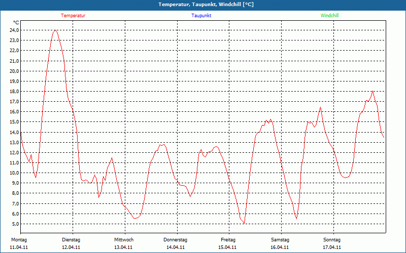Click the date 12.04.11
This screenshot has width=406, height=253.
point(71,247)
